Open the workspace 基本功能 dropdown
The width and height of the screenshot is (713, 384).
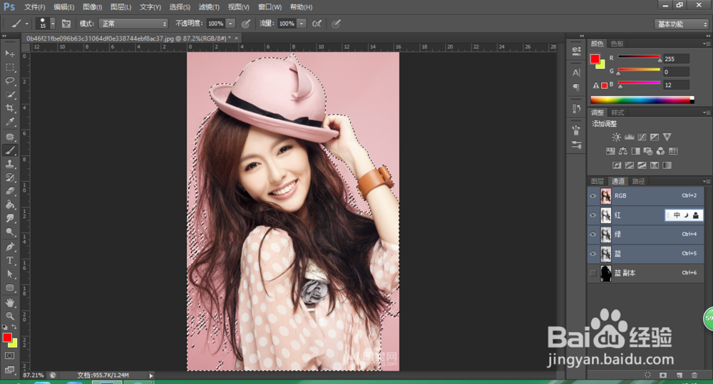click(x=681, y=24)
